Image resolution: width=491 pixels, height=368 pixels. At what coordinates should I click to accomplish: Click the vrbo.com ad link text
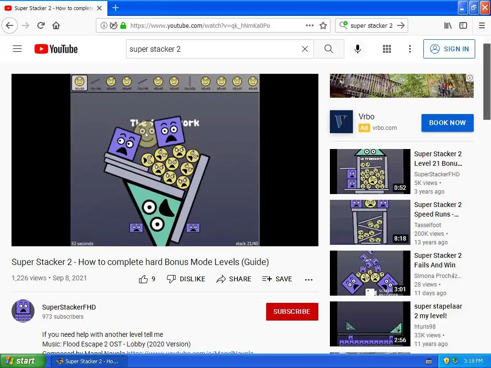pos(385,127)
